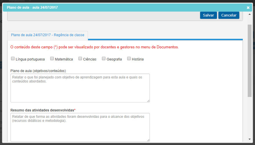Focus the Resumo das atividades desenvolvidas text area
Viewport: 255px width, 145px height.
click(80, 127)
